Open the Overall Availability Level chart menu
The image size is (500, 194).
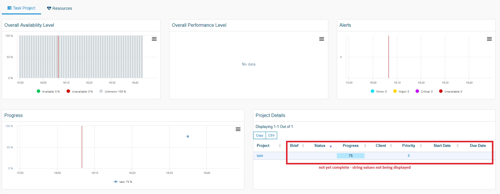pos(154,39)
